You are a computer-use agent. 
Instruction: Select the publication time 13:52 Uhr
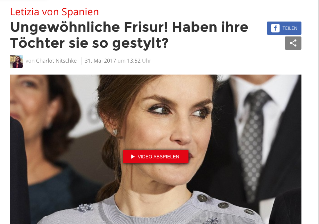click(139, 61)
